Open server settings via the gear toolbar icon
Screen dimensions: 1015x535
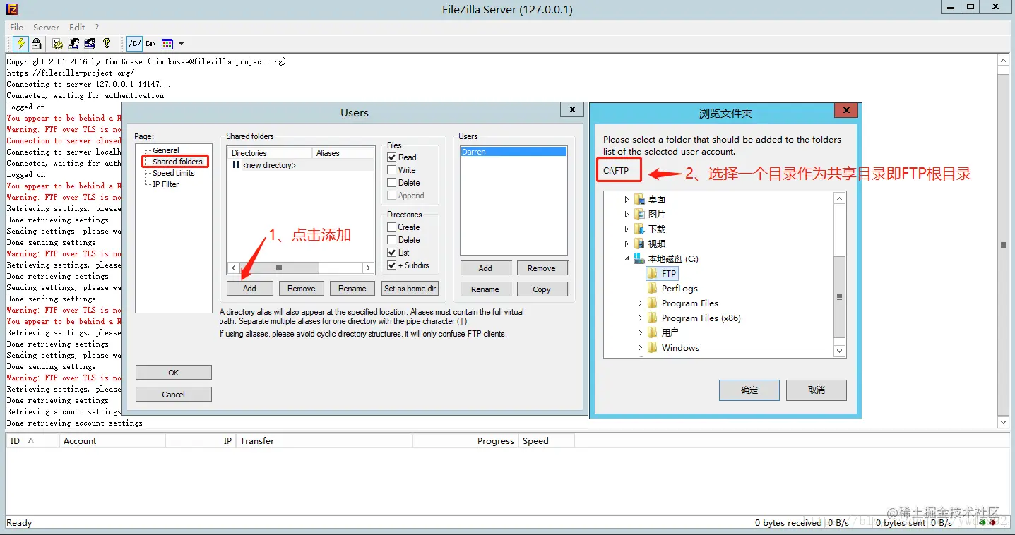coord(59,44)
